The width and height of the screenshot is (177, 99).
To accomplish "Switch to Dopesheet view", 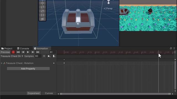I will [x=34, y=93].
